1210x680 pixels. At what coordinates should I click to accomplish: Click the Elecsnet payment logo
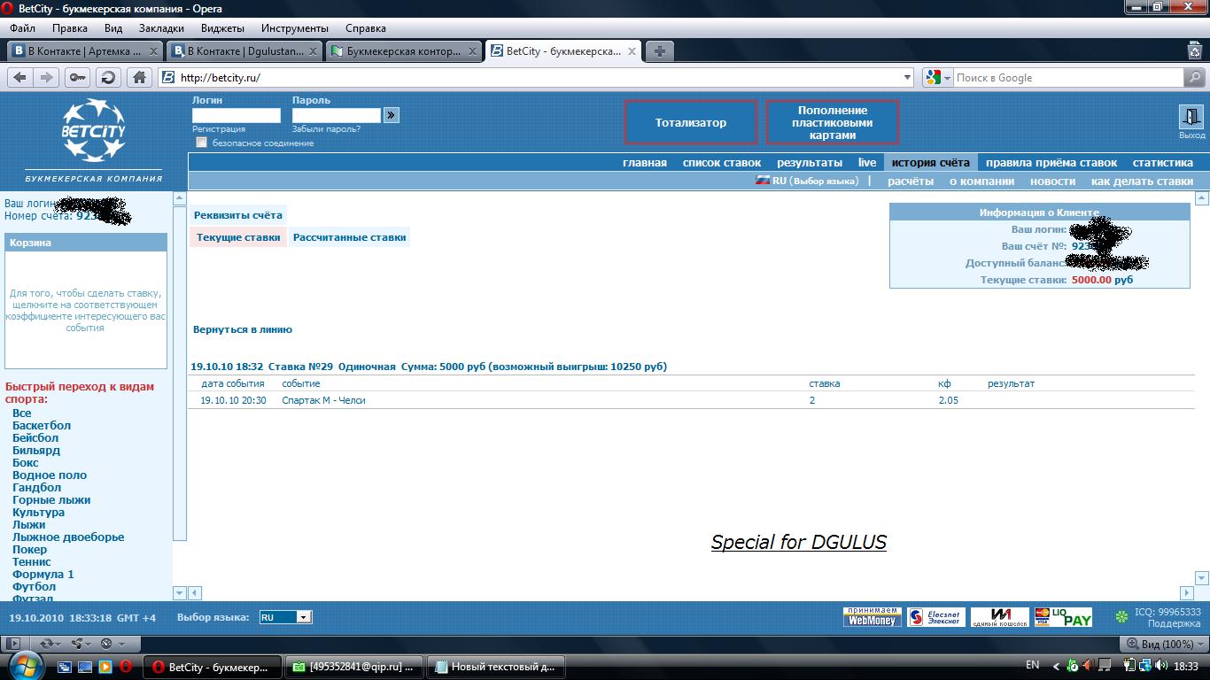pyautogui.click(x=936, y=617)
